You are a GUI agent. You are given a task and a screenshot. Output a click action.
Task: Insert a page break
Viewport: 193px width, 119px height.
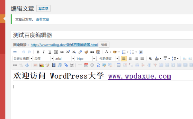pyautogui.click(x=72, y=65)
